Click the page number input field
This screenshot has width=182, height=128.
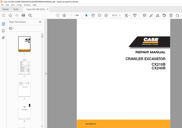71,15
